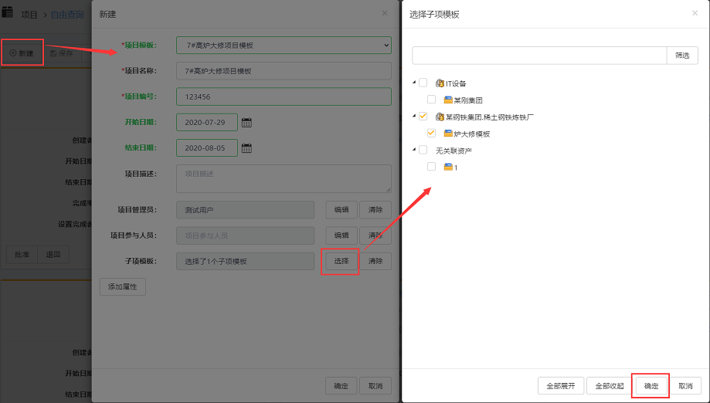Open the 项目模板 dropdown list
Image resolution: width=710 pixels, height=403 pixels.
point(284,46)
